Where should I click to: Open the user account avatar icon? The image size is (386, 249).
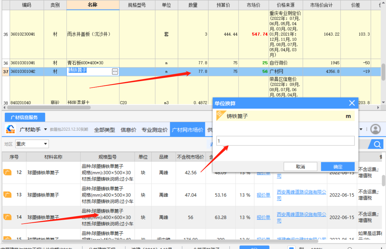tap(376, 129)
